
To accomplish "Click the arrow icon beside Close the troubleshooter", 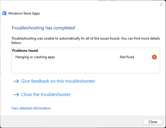I will tap(16, 95).
